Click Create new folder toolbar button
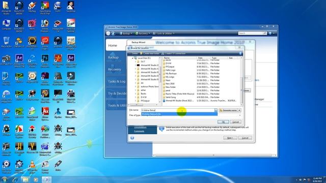Viewport: 326px width, 183px height. [x=149, y=53]
